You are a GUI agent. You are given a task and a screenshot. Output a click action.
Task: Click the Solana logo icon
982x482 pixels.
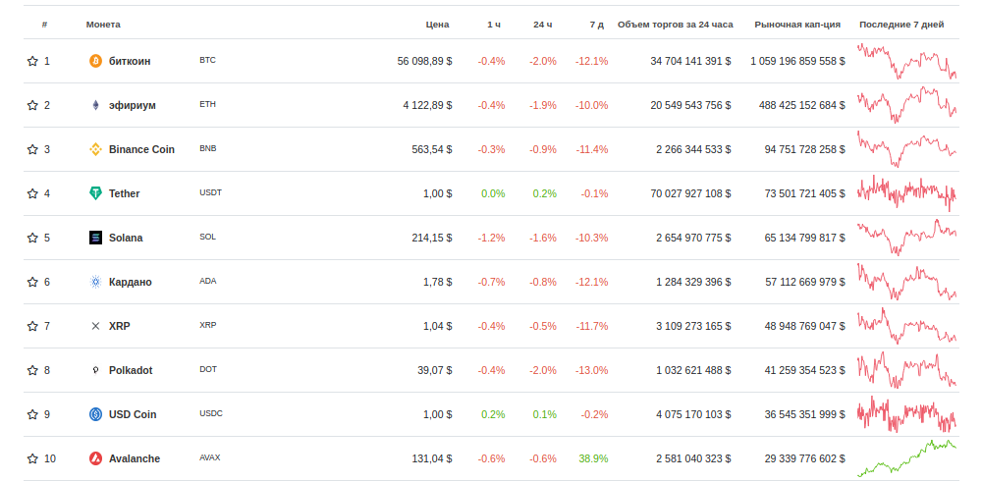(x=95, y=238)
